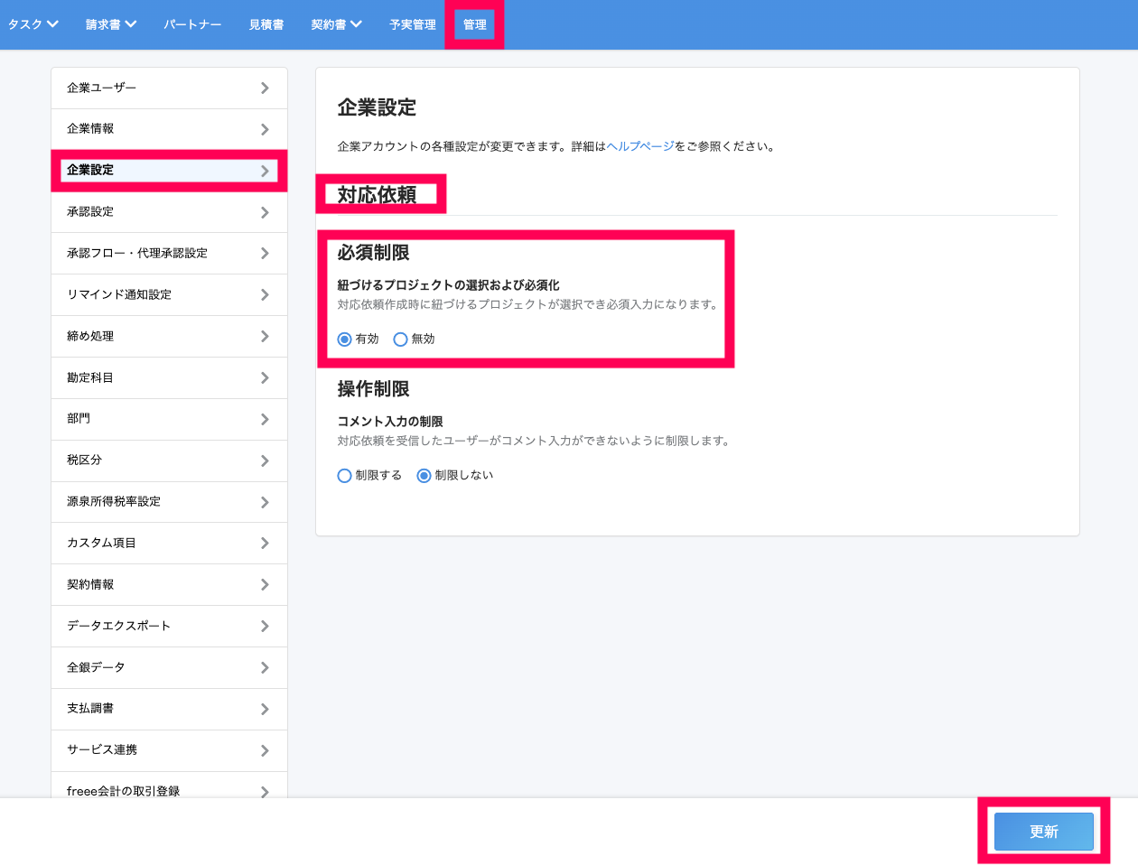1138x865 pixels.
Task: Open 締め処理 in the sidebar
Action: [169, 337]
